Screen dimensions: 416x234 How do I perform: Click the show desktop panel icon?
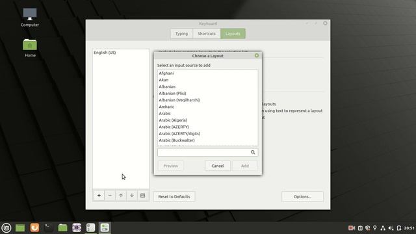click(20, 227)
